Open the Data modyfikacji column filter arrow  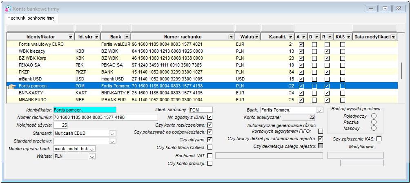(x=393, y=37)
